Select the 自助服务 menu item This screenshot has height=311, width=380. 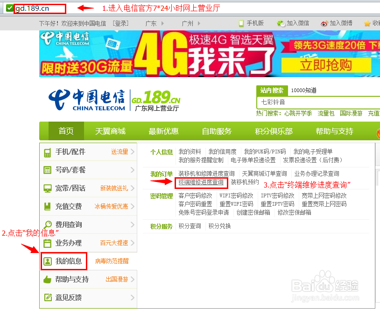216,131
